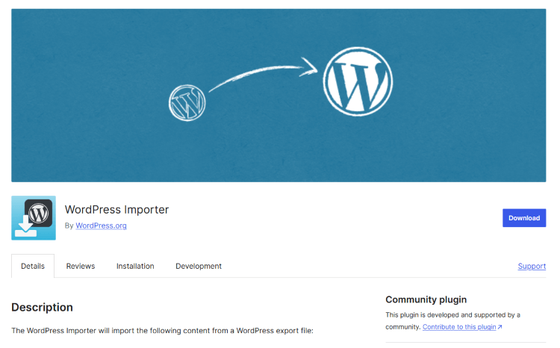The width and height of the screenshot is (560, 348).
Task: Click the large WordPress logo in banner
Action: tap(358, 81)
